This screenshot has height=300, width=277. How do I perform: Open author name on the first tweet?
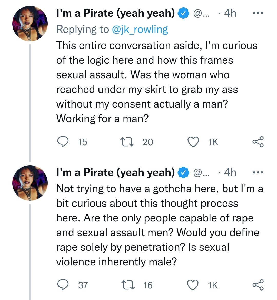[115, 13]
